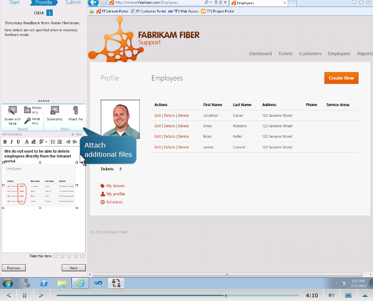Select the Screen only recording icon
This screenshot has height=301, width=373.
[28, 110]
